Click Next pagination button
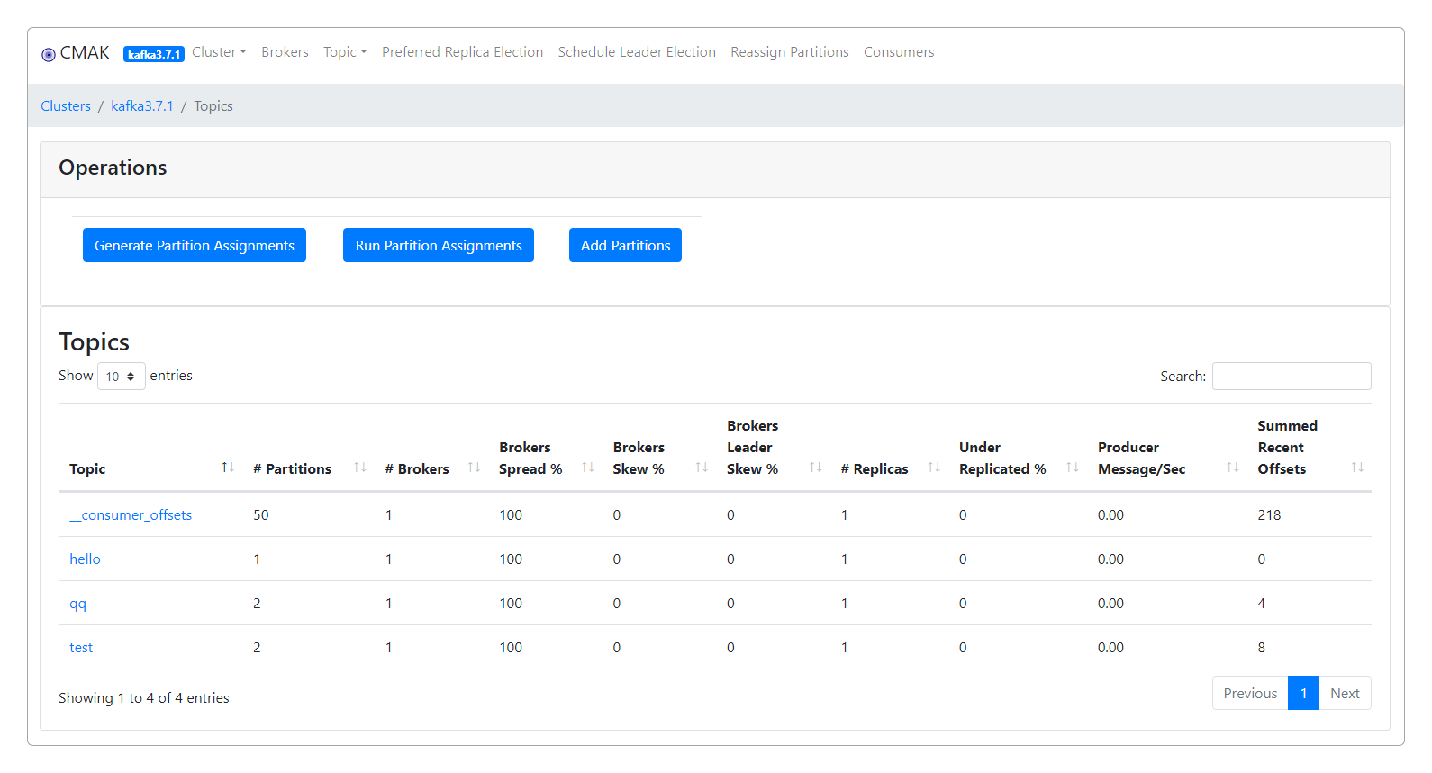Screen dimensions: 1432x773 pos(1345,693)
